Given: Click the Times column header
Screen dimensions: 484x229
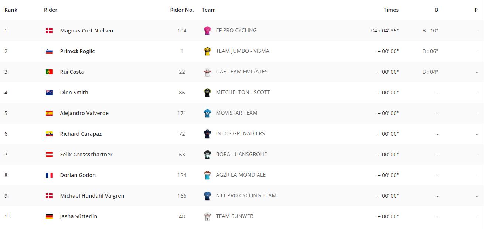Looking at the screenshot, I should coord(391,10).
